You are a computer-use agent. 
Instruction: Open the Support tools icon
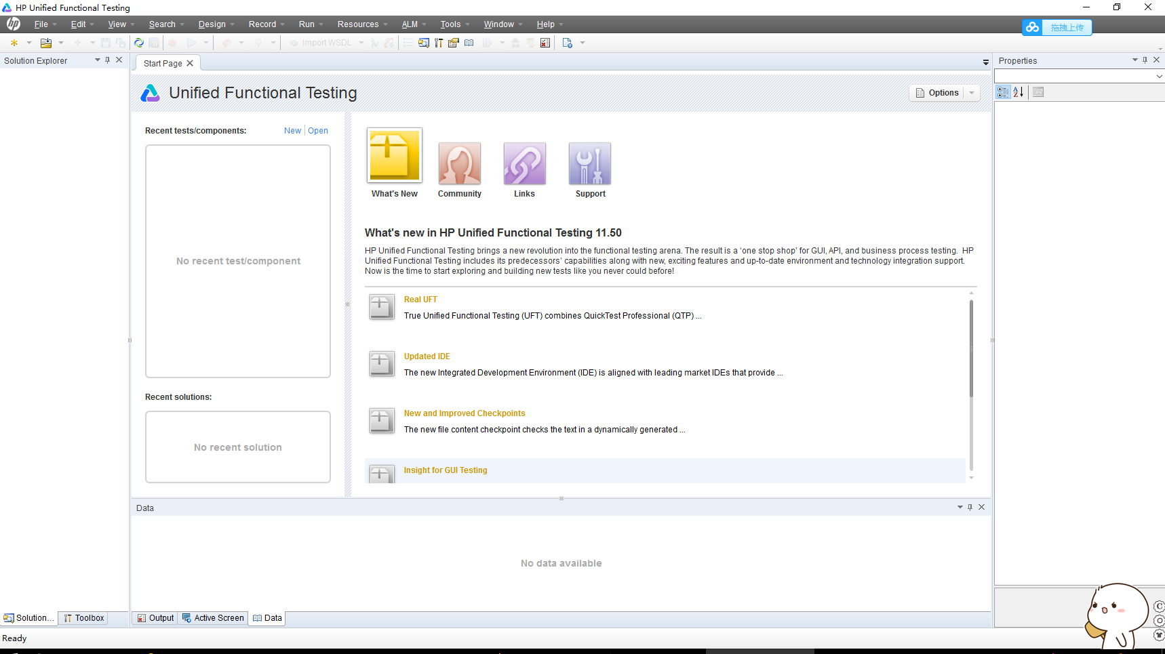point(590,163)
